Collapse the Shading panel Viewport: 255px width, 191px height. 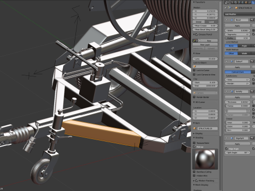point(194,137)
